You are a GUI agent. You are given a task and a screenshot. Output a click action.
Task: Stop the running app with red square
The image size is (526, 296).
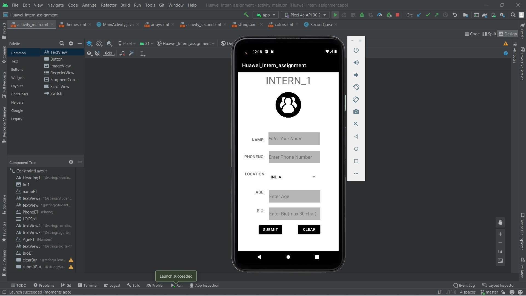[398, 15]
